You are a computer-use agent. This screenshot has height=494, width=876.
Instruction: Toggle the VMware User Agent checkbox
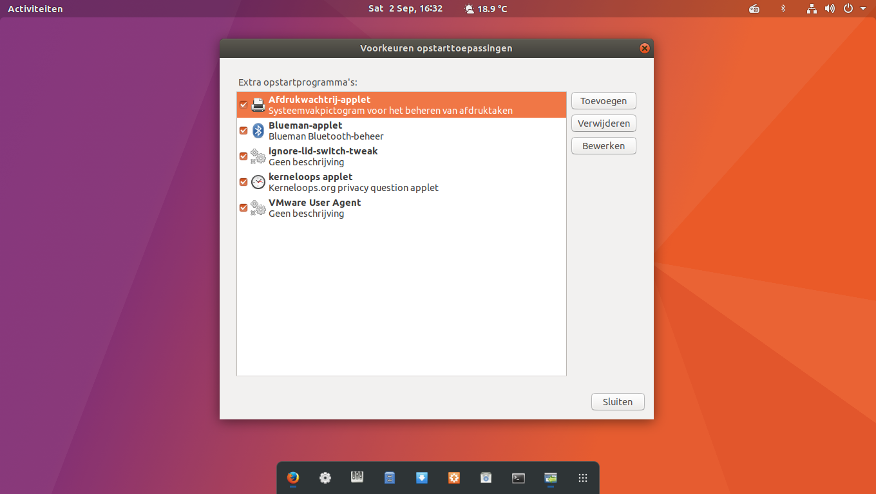tap(243, 208)
